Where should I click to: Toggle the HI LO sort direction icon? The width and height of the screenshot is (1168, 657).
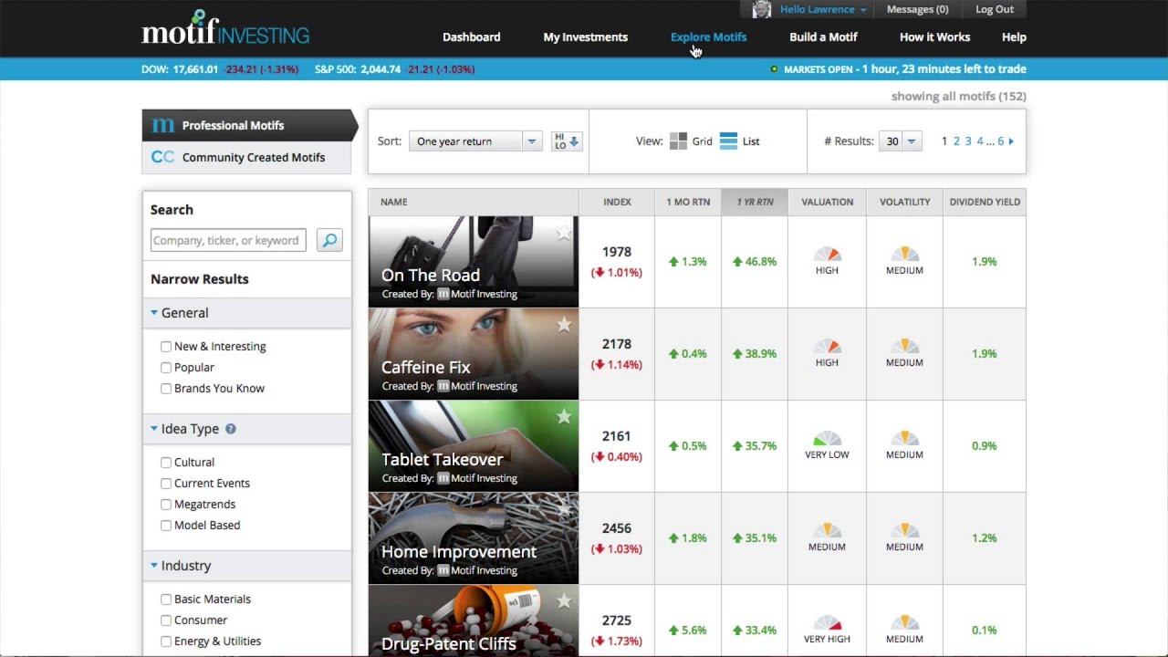[566, 141]
